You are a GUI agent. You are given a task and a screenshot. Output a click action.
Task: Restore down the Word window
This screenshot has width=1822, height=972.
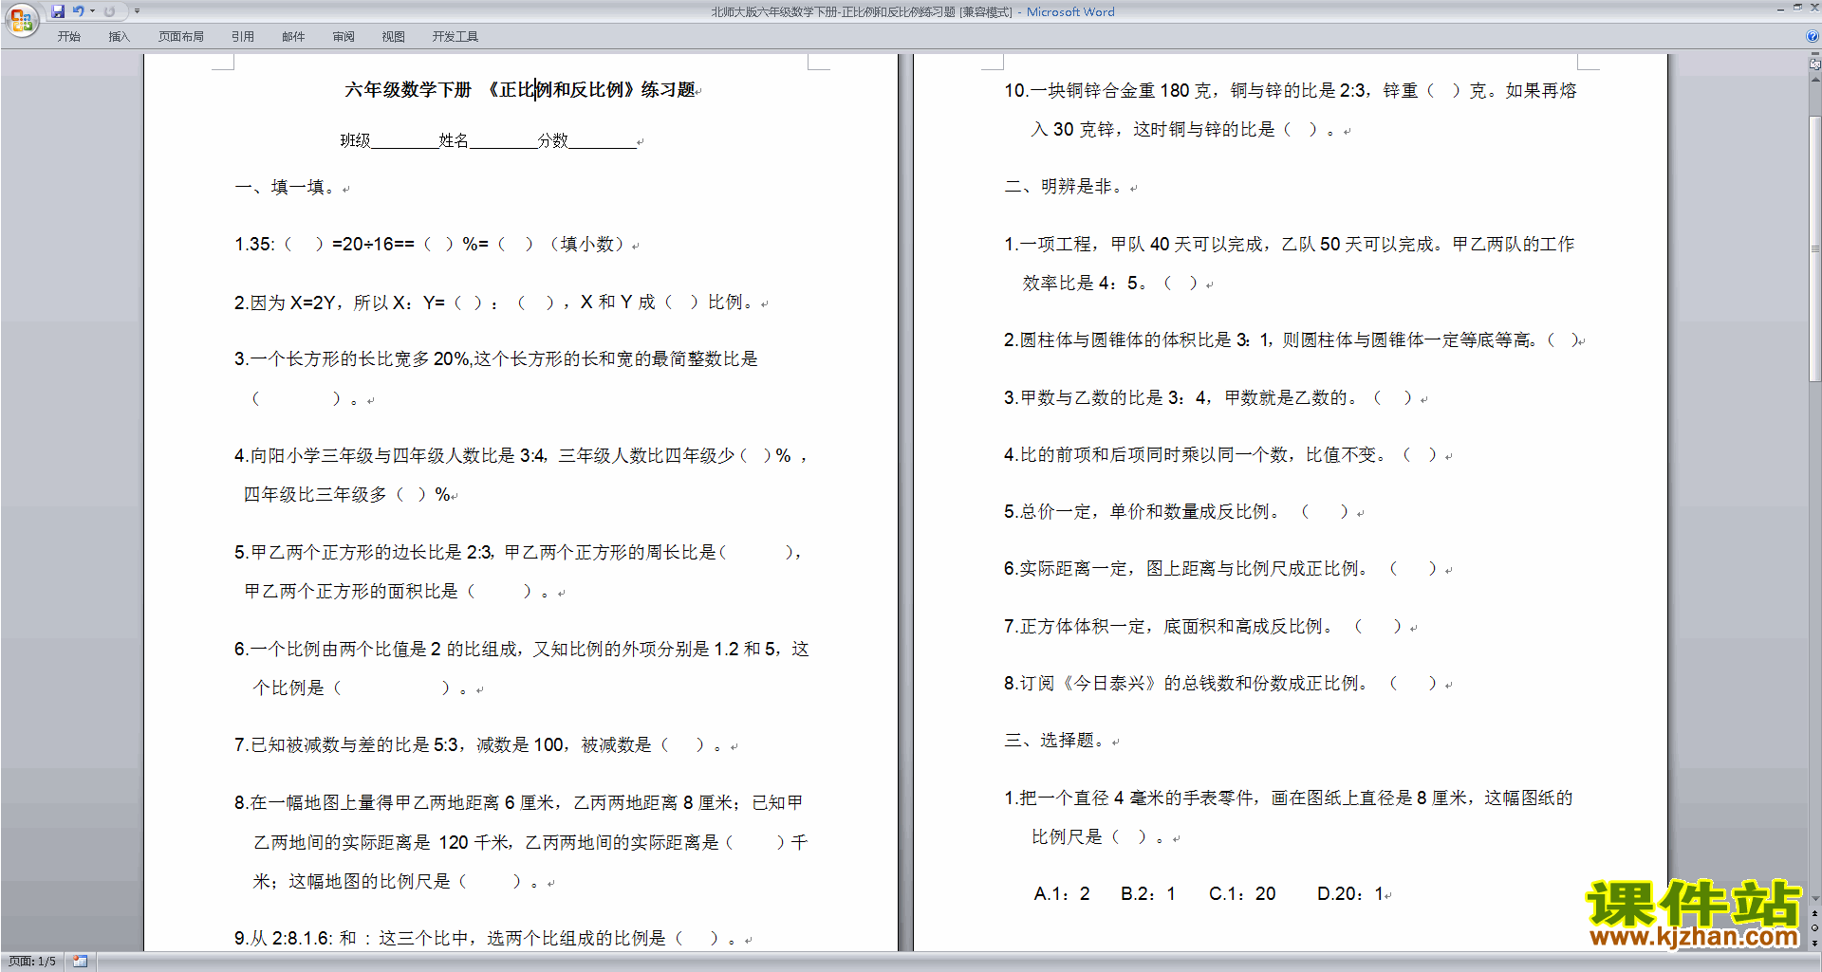(x=1797, y=9)
